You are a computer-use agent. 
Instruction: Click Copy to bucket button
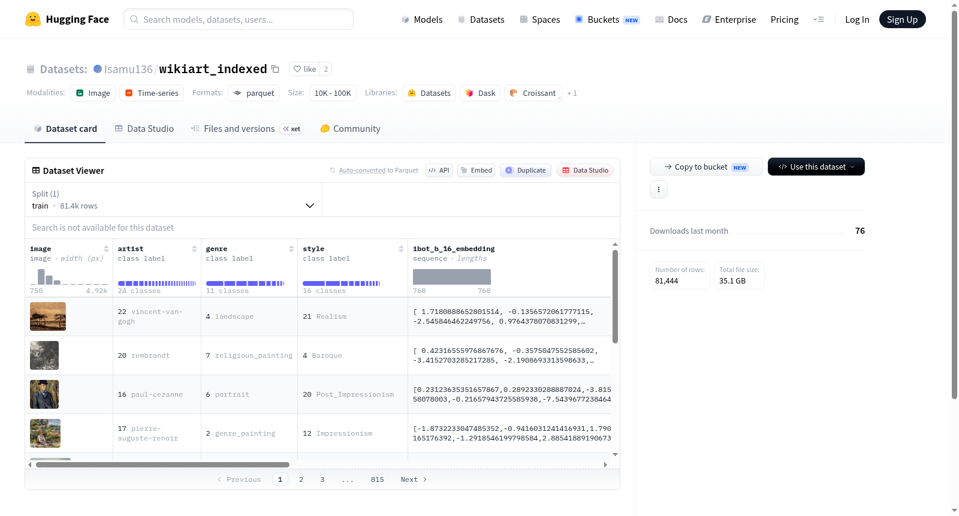pyautogui.click(x=706, y=167)
